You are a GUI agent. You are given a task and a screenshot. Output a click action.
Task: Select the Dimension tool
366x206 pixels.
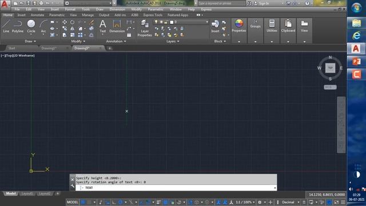coord(117,26)
